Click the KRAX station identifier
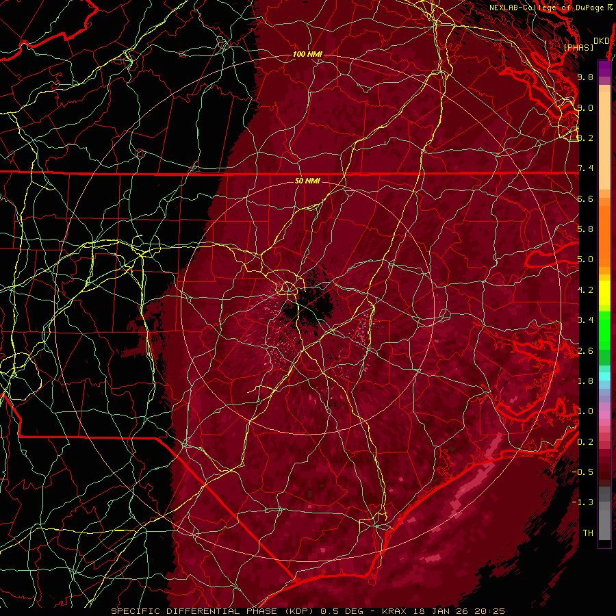This screenshot has width=616, height=616. tap(395, 611)
